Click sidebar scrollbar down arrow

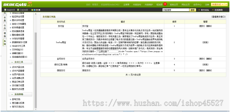36,109
